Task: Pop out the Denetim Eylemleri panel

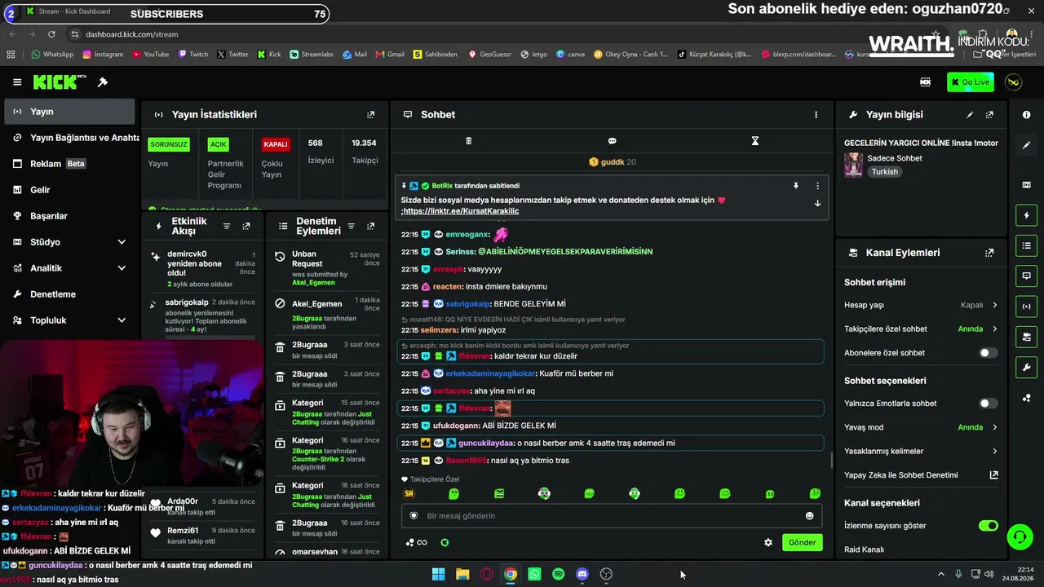Action: pos(370,226)
